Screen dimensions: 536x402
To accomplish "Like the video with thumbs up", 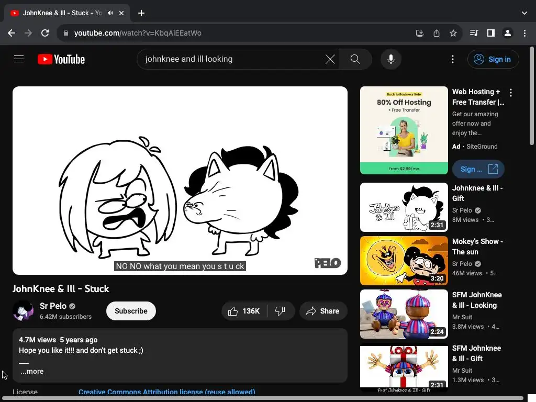I will [244, 311].
